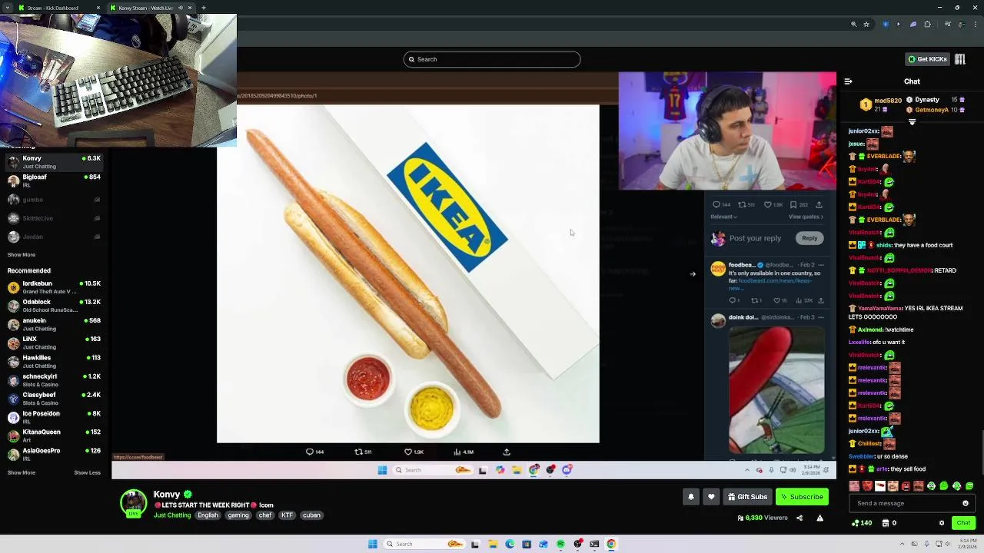Screen dimensions: 984x553
Task: Insert the last green Kick emote
Action: point(969,486)
